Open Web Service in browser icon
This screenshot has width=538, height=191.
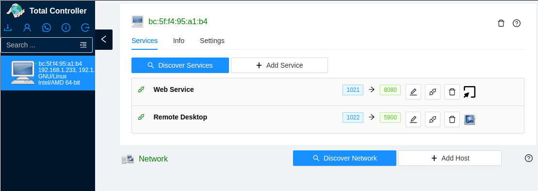coord(470,92)
